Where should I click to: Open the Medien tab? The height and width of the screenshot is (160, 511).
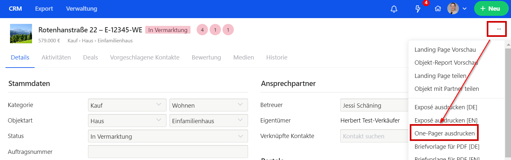[x=244, y=58]
